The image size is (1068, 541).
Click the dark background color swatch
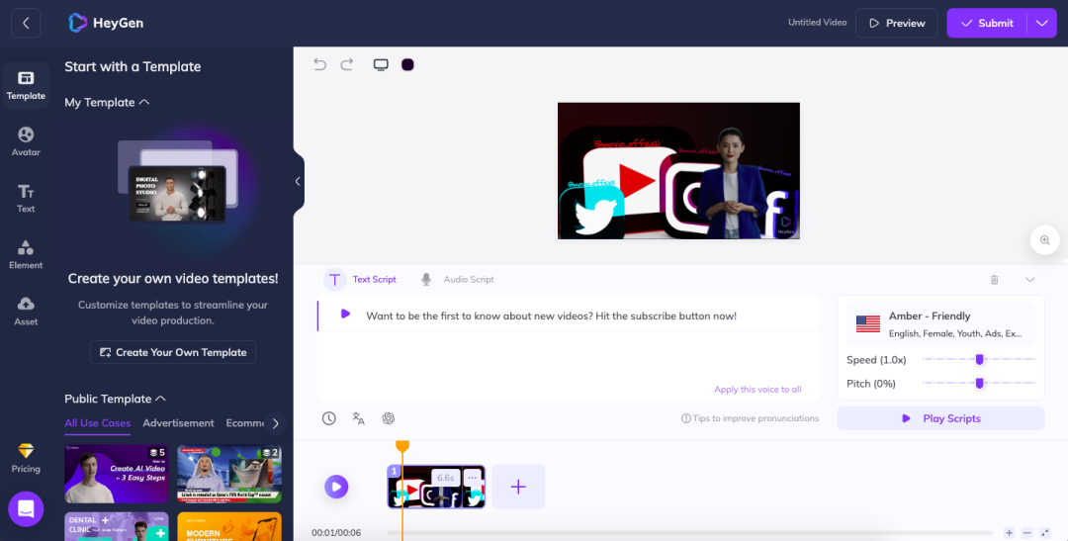(407, 64)
